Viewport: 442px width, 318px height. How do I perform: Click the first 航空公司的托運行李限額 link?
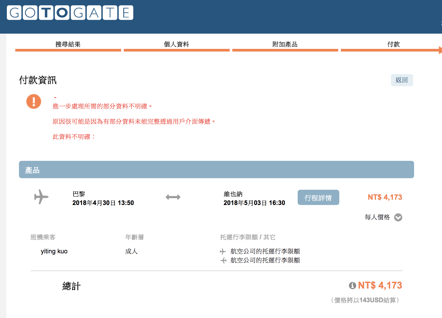point(265,252)
